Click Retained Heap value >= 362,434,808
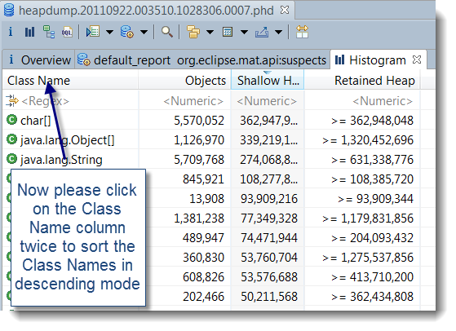 [x=372, y=297]
